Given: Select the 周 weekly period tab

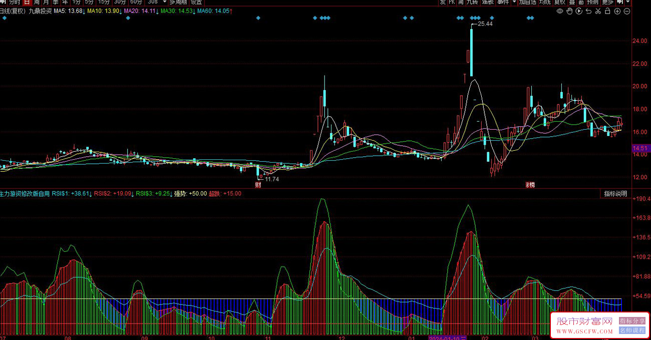Looking at the screenshot, I should 37,2.
